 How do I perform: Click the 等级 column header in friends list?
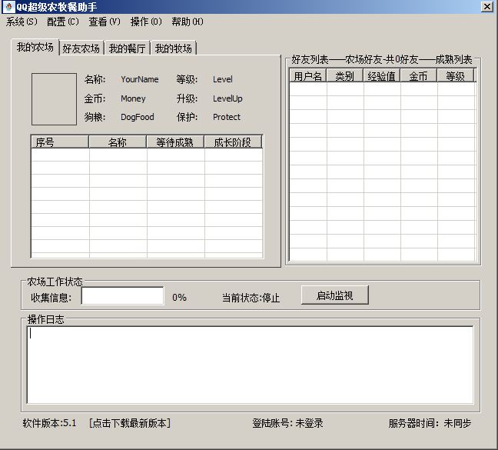point(456,76)
